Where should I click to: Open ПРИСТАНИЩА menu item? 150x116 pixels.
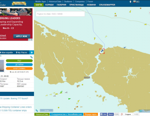click(x=76, y=5)
